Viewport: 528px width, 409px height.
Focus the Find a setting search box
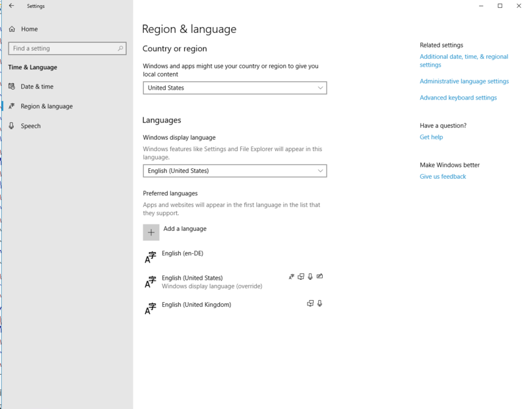pyautogui.click(x=63, y=48)
